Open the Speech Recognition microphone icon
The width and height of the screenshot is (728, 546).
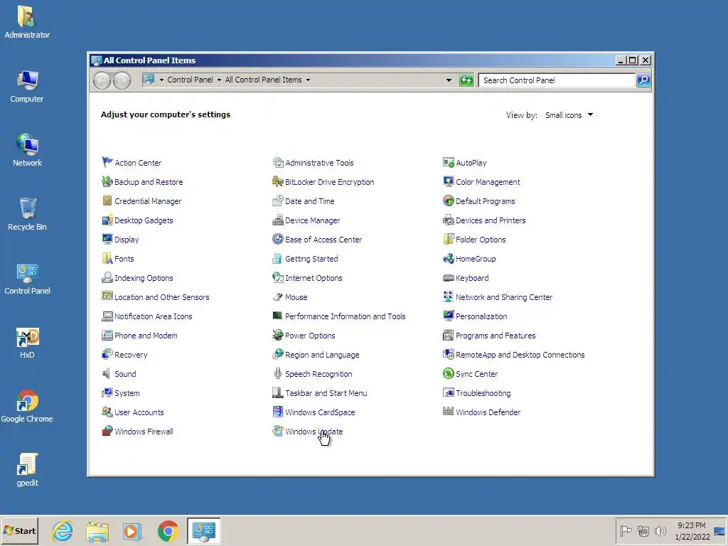point(278,373)
